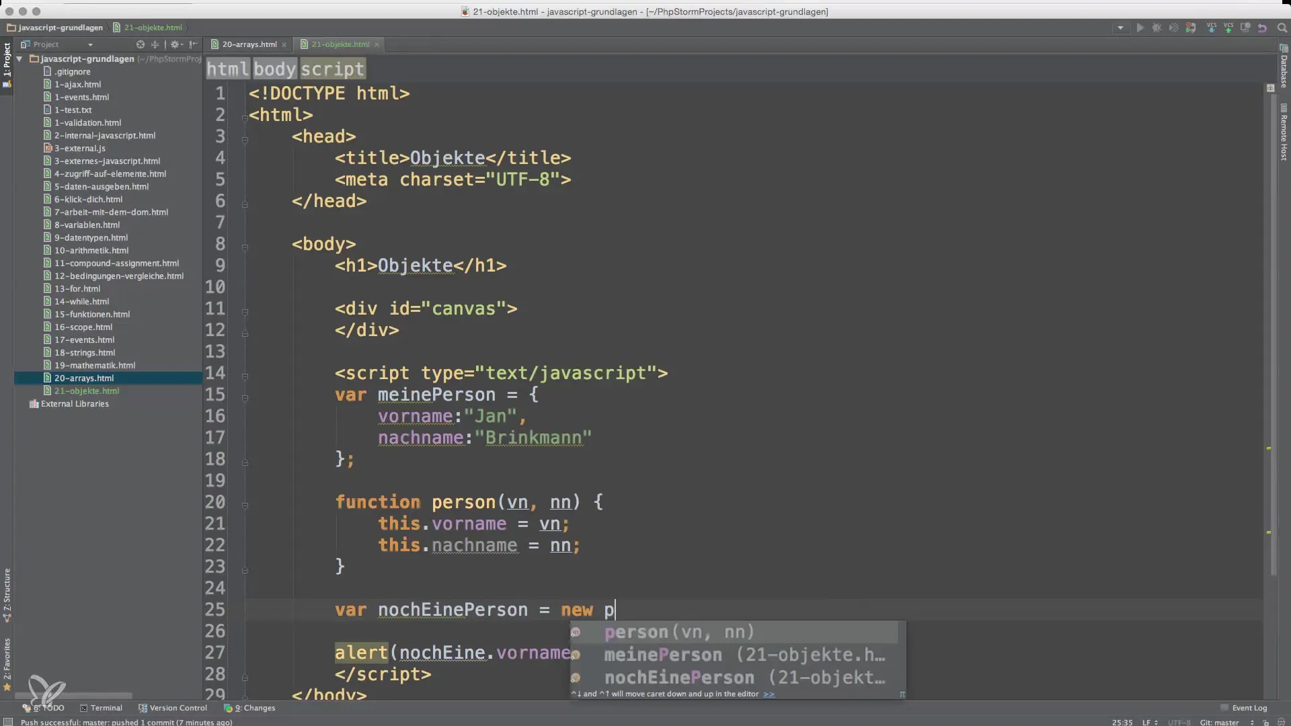The width and height of the screenshot is (1291, 726).
Task: Fold the div canvas block at line 11
Action: click(245, 312)
